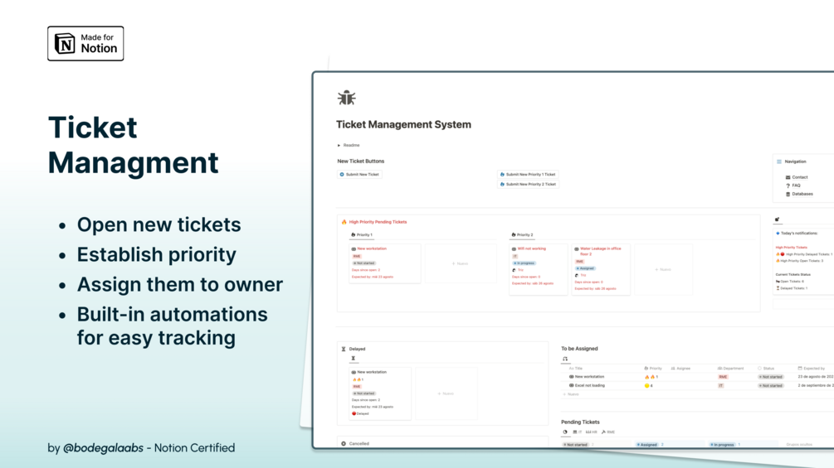The width and height of the screenshot is (834, 468).
Task: Click In progress board column header
Action: click(x=722, y=445)
